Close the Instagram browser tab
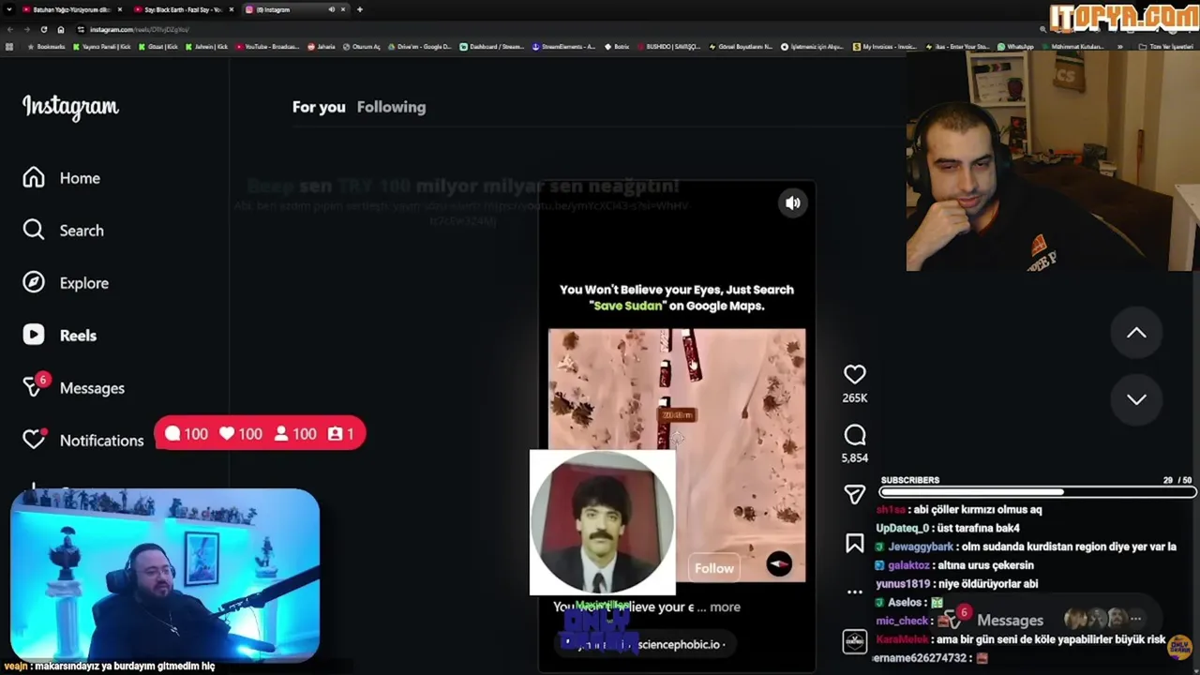This screenshot has height=675, width=1200. coord(343,9)
